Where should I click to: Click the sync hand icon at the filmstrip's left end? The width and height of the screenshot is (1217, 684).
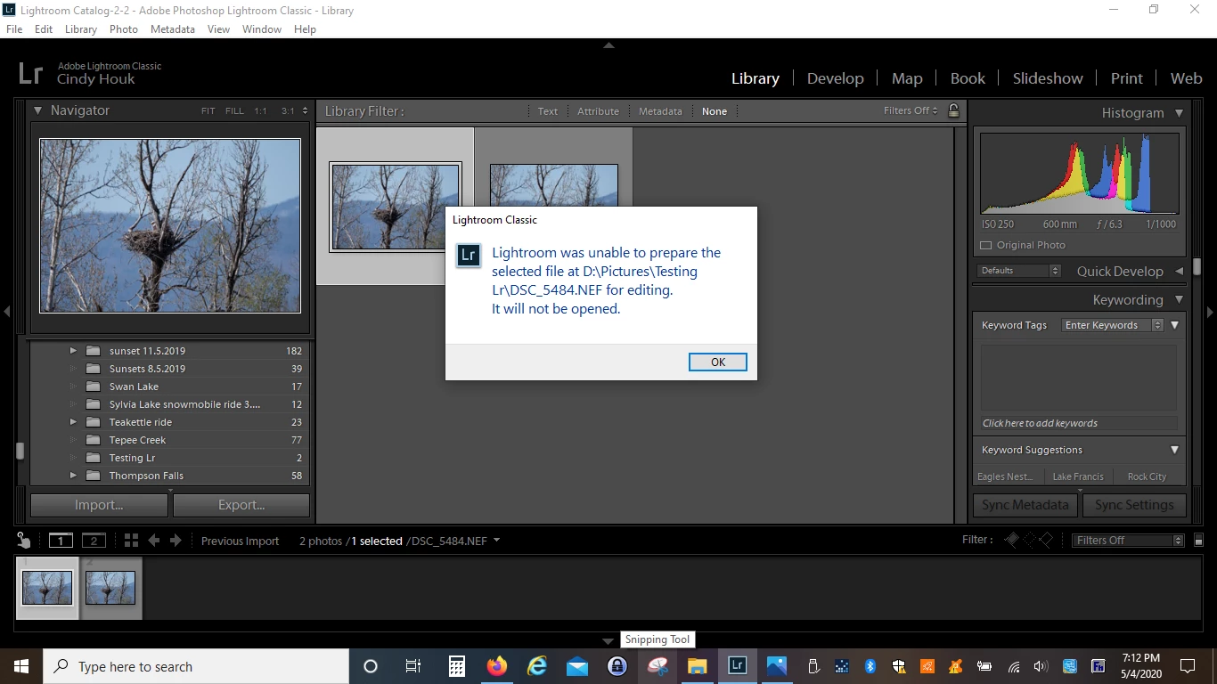pos(24,541)
